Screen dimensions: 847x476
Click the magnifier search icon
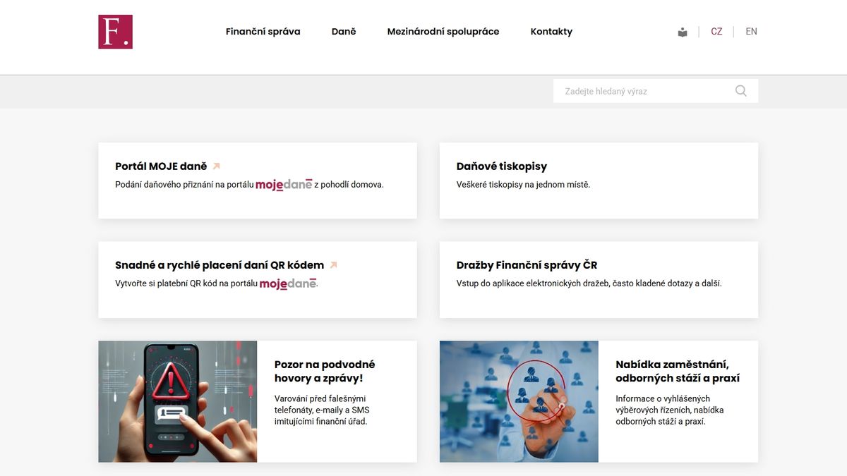[x=740, y=91]
